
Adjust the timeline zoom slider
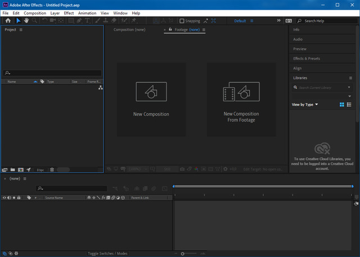coord(182,254)
